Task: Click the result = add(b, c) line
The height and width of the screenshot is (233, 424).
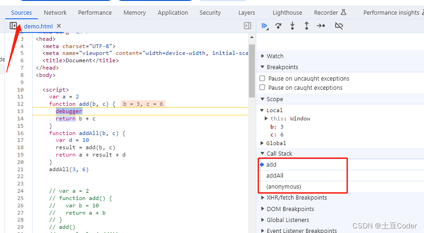Action: click(x=85, y=147)
